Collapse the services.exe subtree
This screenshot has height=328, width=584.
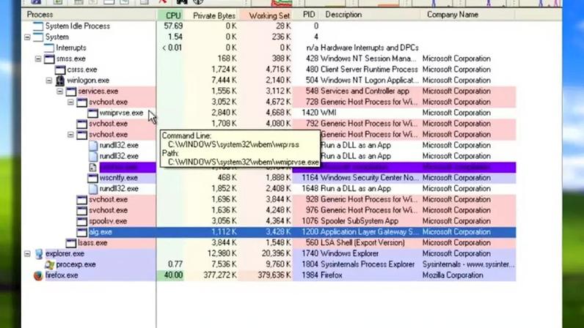click(x=59, y=91)
